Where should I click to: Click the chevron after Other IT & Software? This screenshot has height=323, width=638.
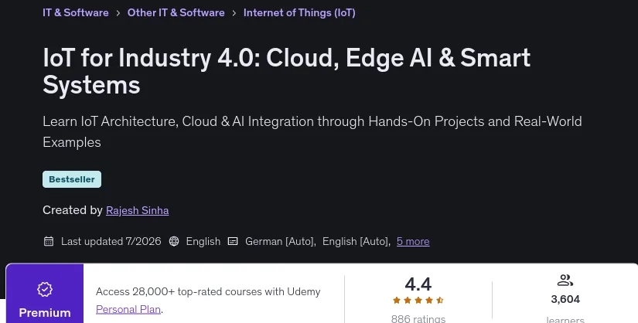click(x=234, y=13)
